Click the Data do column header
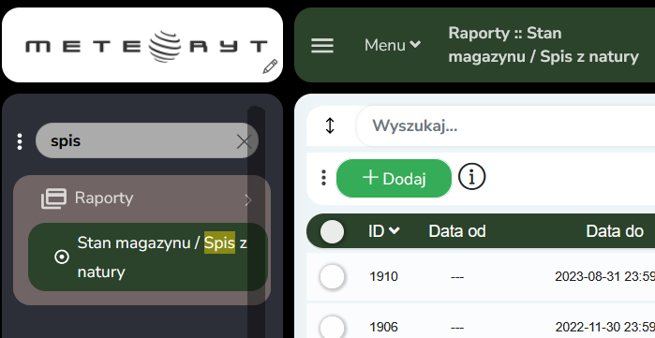 pyautogui.click(x=615, y=231)
